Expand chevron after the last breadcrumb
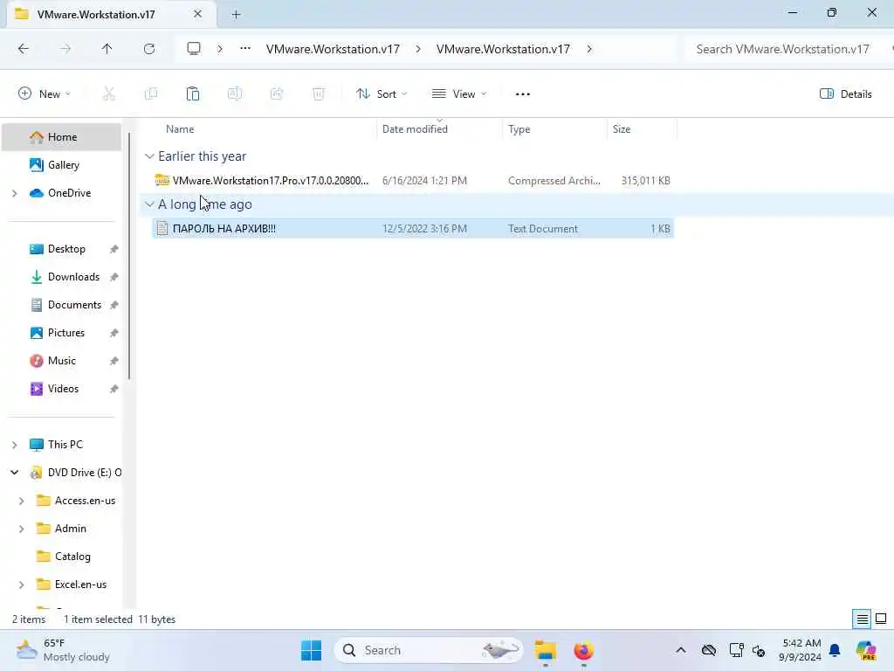The image size is (894, 671). pyautogui.click(x=589, y=49)
